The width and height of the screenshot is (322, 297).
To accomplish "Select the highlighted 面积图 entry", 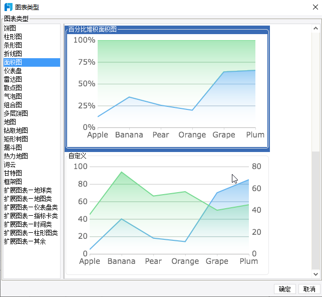I will (32, 62).
